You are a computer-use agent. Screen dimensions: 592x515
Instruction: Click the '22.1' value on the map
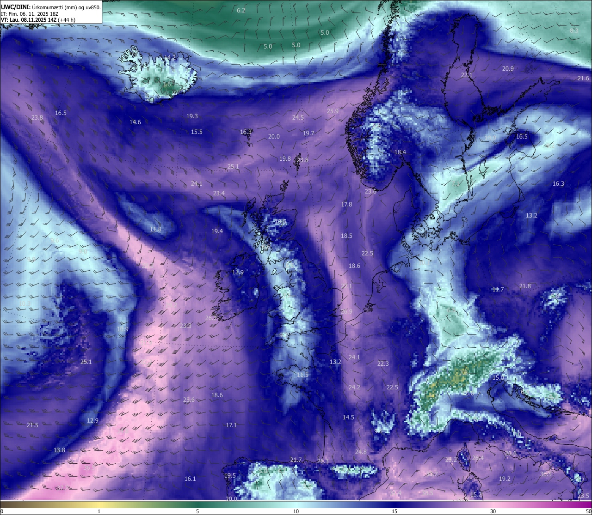point(467,75)
